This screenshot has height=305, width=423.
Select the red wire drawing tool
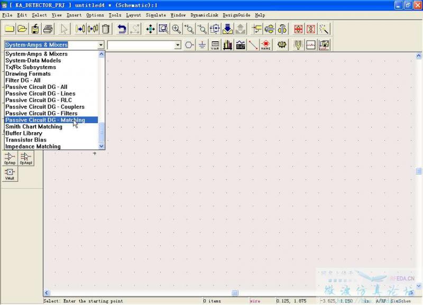[x=253, y=45]
